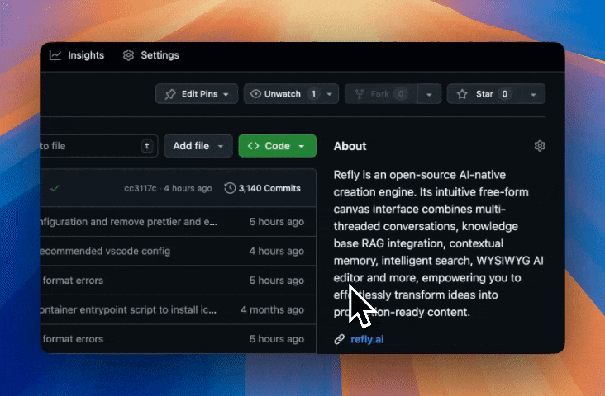This screenshot has height=396, width=605.
Task: Click the 't' keyboard shortcut hint
Action: pyautogui.click(x=147, y=146)
